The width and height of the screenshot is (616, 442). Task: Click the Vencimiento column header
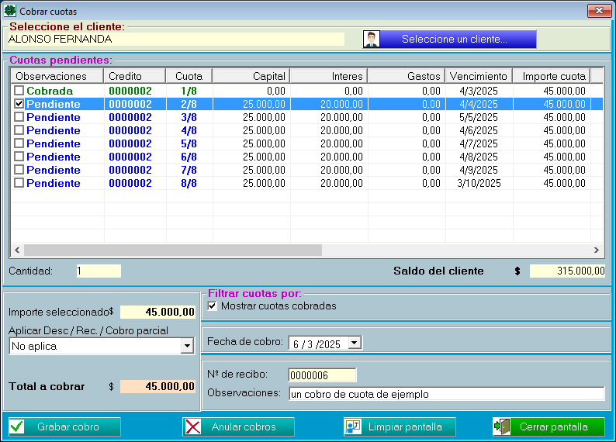[479, 76]
